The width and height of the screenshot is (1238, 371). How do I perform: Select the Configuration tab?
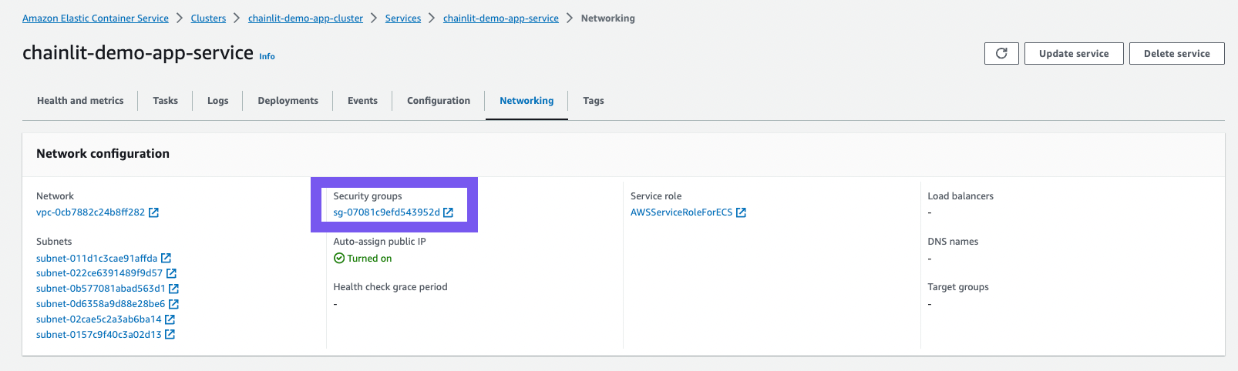click(438, 101)
